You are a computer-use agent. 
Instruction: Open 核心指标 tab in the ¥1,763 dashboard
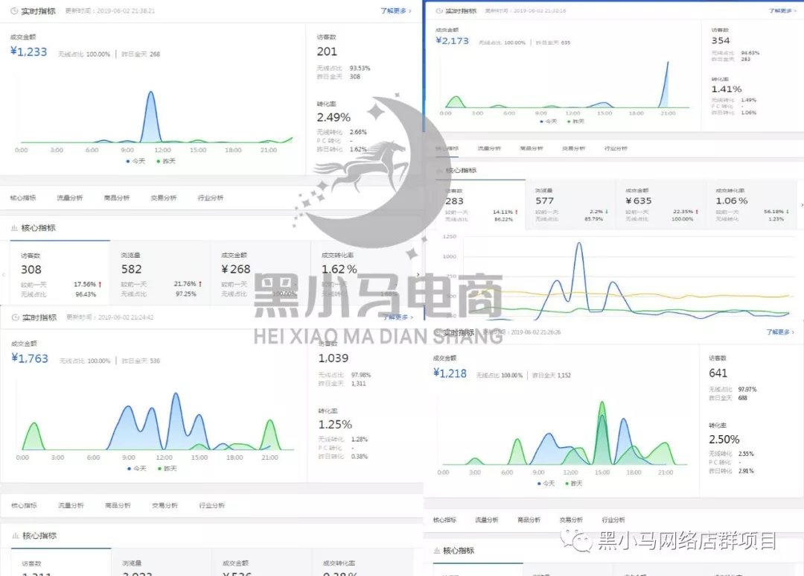pos(24,506)
